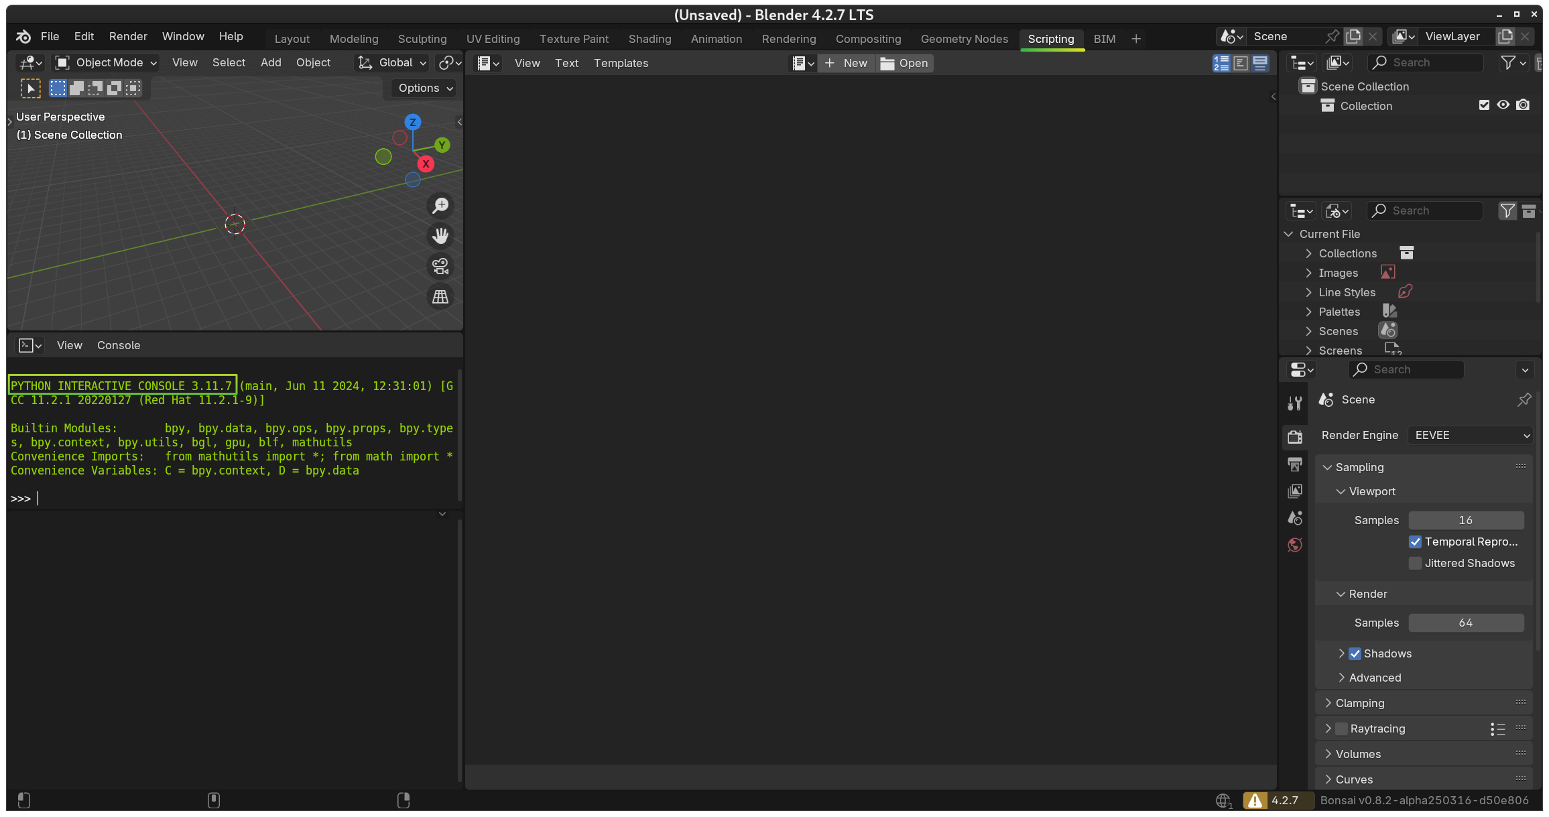
Task: Enable the Raytracing checkbox
Action: click(1341, 729)
